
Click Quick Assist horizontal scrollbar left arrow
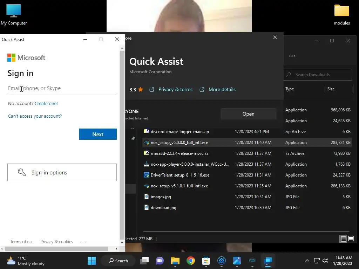pos(2,249)
